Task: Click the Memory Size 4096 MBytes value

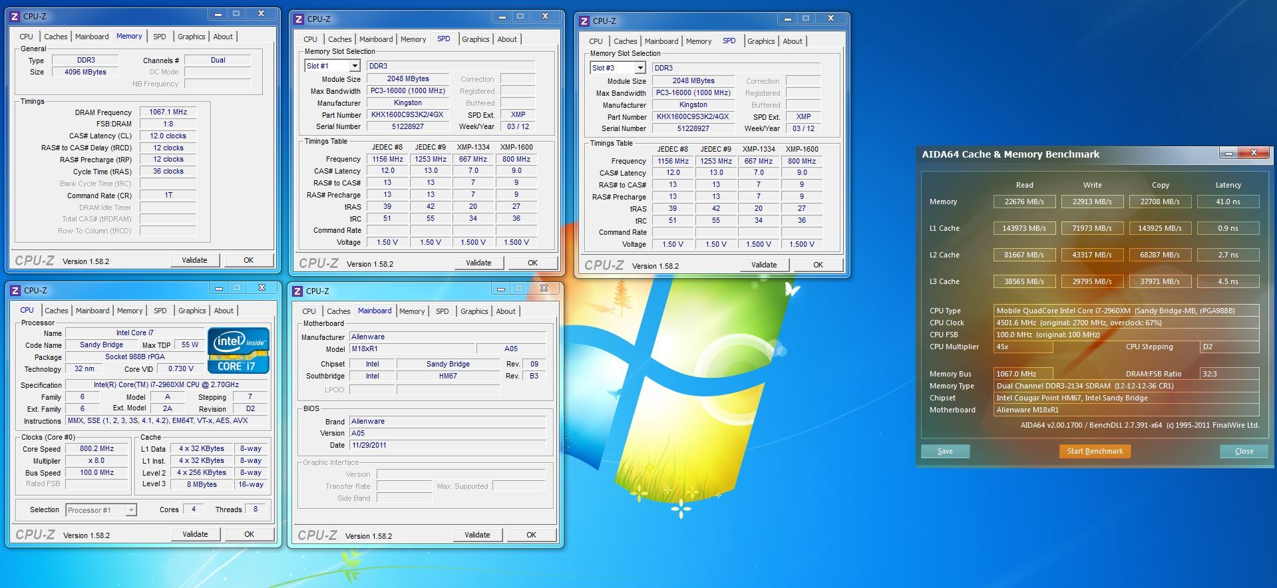Action: [85, 72]
